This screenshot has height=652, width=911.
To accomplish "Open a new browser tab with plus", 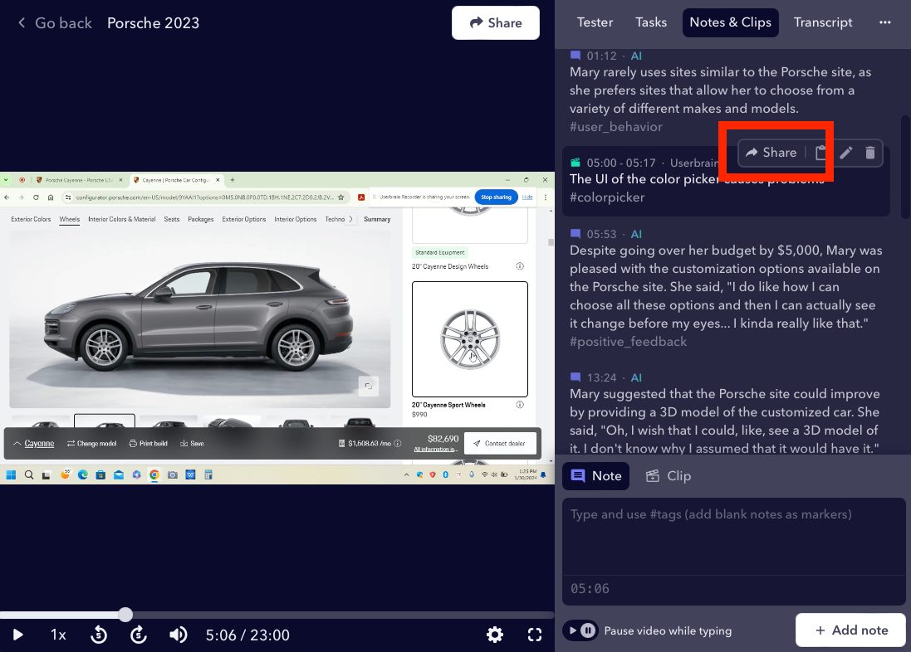I will tap(232, 180).
